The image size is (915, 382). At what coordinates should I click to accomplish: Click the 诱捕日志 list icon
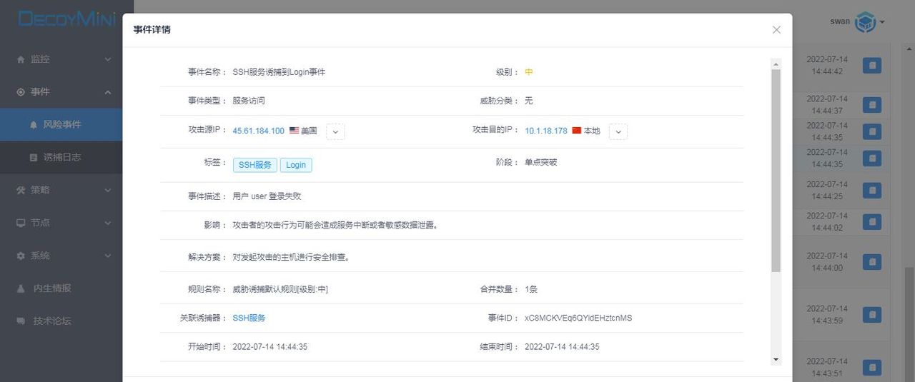pos(34,157)
